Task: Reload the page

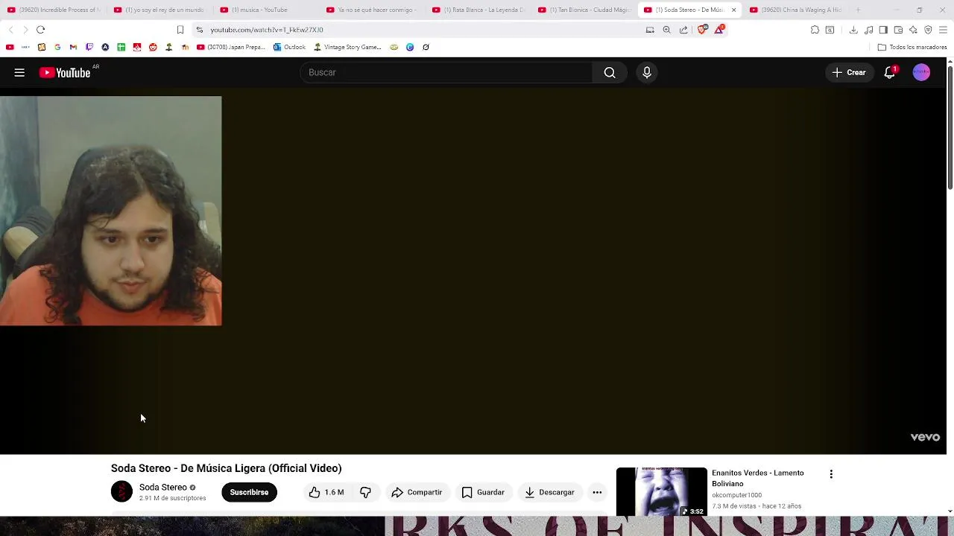Action: (40, 30)
